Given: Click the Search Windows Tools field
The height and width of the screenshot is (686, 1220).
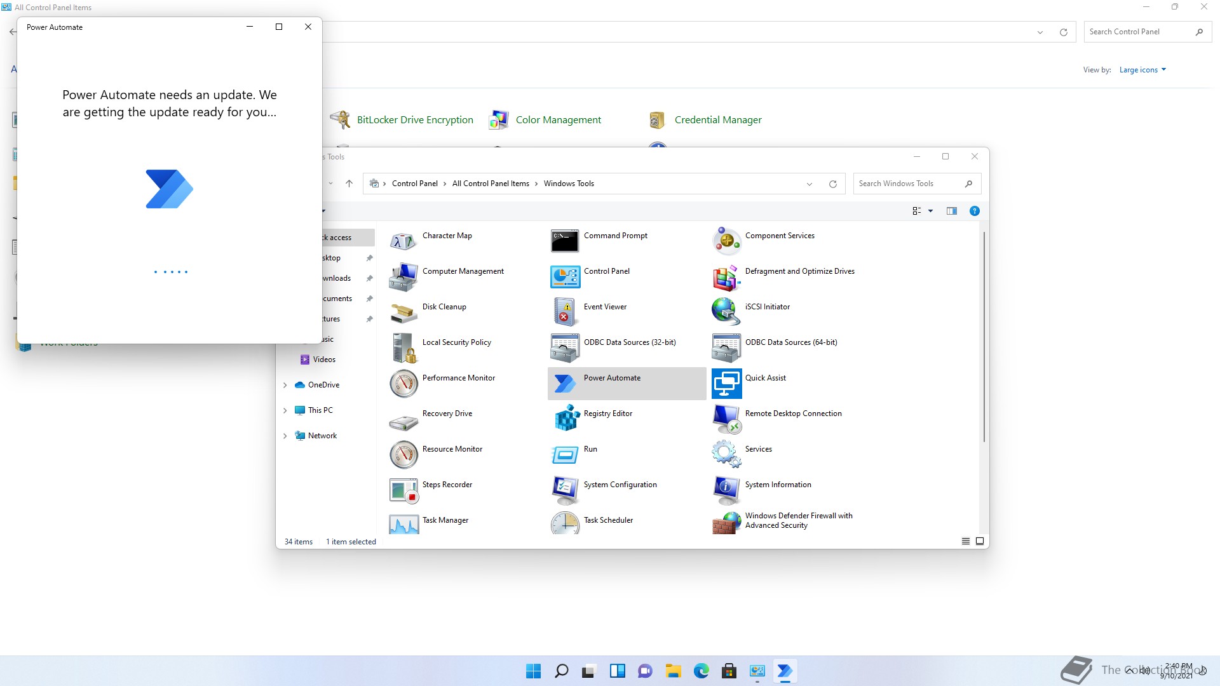Looking at the screenshot, I should pyautogui.click(x=917, y=184).
